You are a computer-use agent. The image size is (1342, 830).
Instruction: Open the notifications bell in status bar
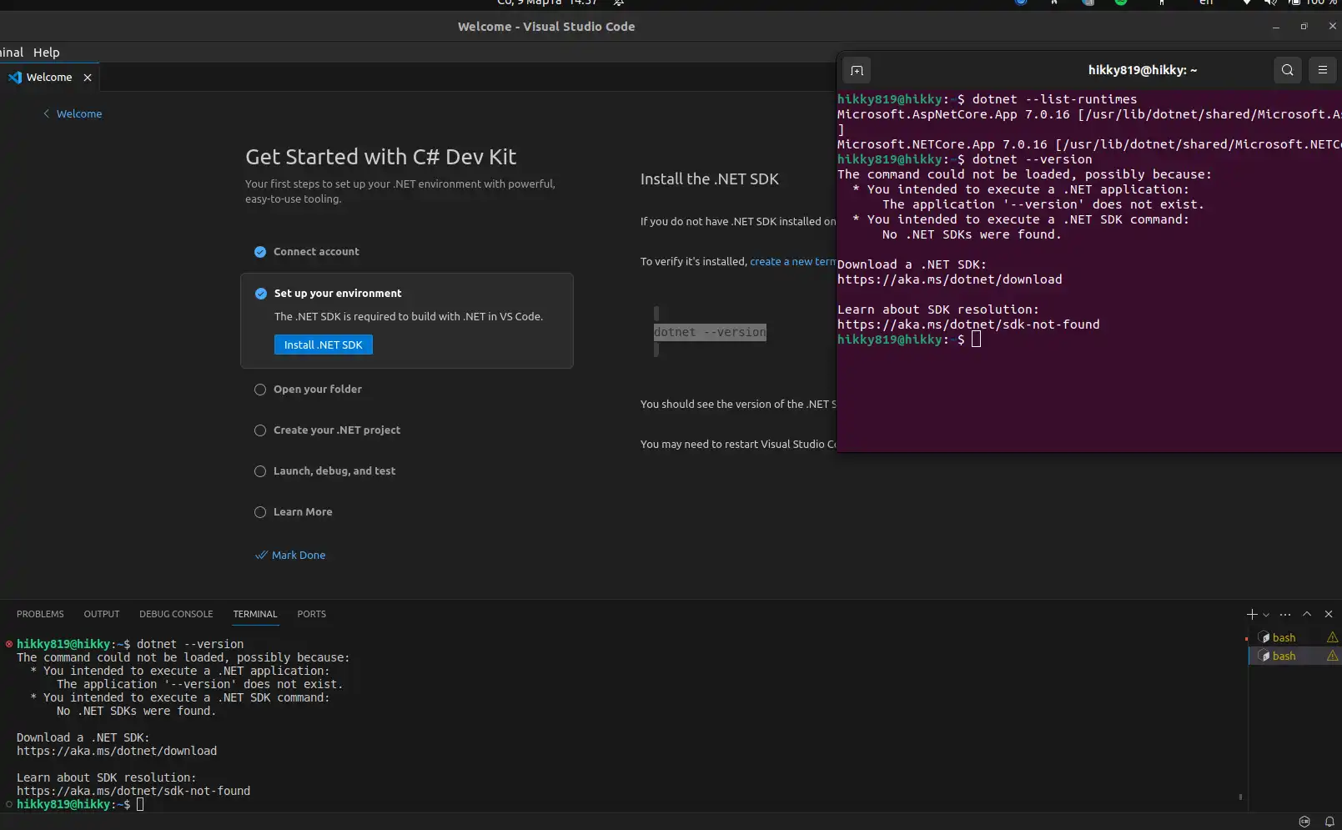[1329, 822]
